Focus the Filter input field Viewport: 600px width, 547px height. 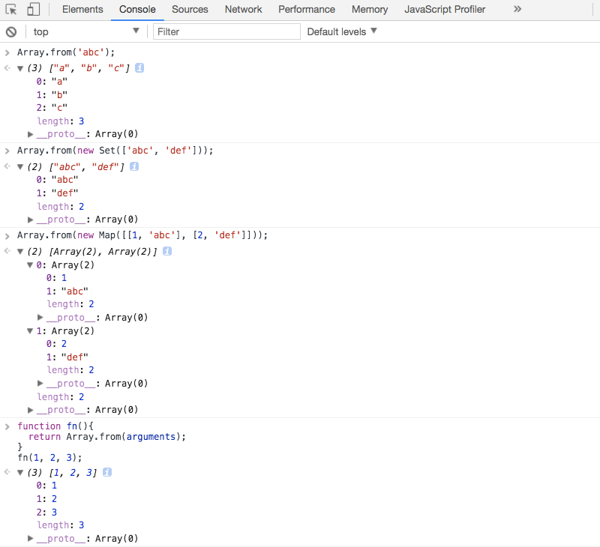[x=226, y=31]
